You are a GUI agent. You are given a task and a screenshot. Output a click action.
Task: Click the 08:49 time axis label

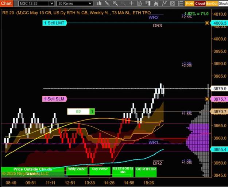click(x=11, y=183)
